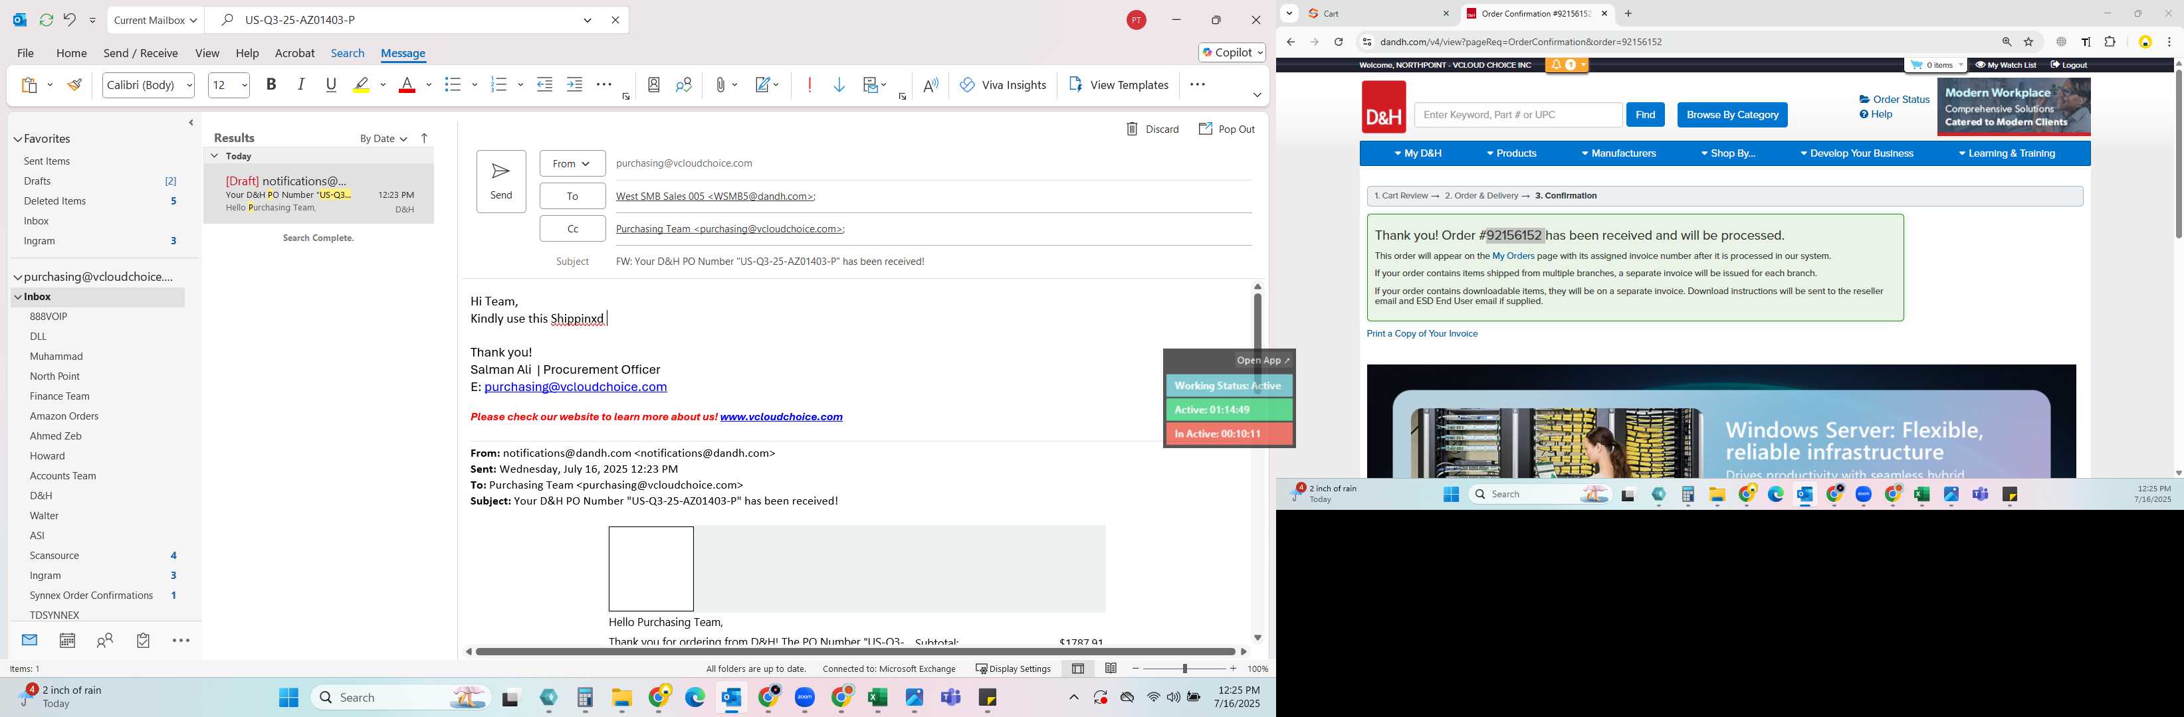Collapse the Today results group

point(215,156)
